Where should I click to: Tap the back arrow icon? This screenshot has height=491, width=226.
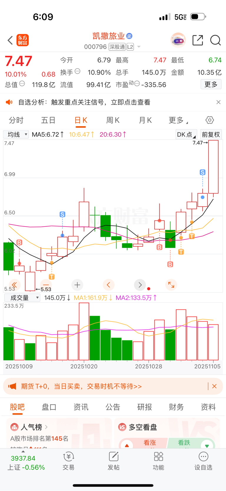tap(10, 40)
